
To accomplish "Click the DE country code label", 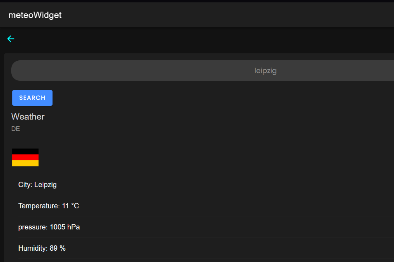I will 16,128.
